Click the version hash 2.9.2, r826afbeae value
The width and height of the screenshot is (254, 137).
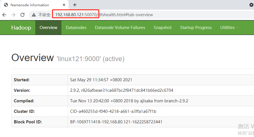[x=122, y=90]
